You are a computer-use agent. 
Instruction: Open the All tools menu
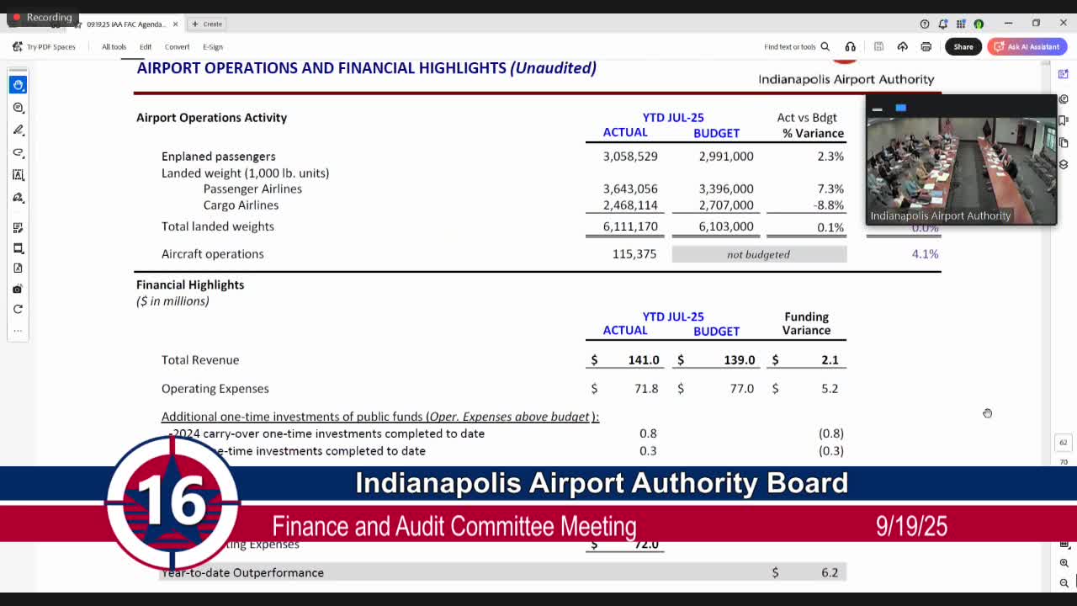pos(114,47)
